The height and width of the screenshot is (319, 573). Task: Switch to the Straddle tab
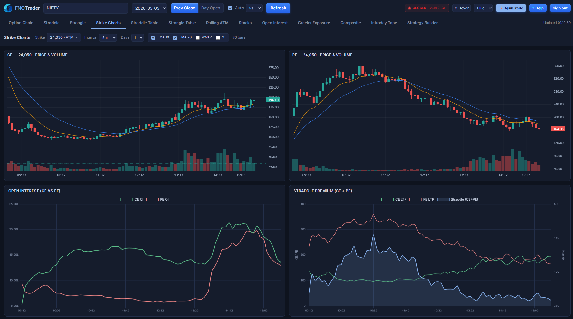[x=52, y=23]
